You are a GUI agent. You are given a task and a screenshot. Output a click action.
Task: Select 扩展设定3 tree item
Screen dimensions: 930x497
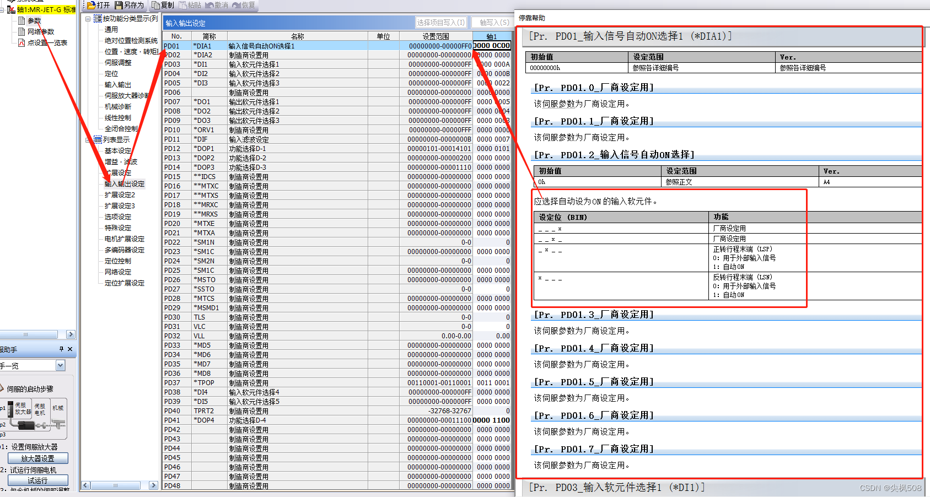tap(120, 206)
